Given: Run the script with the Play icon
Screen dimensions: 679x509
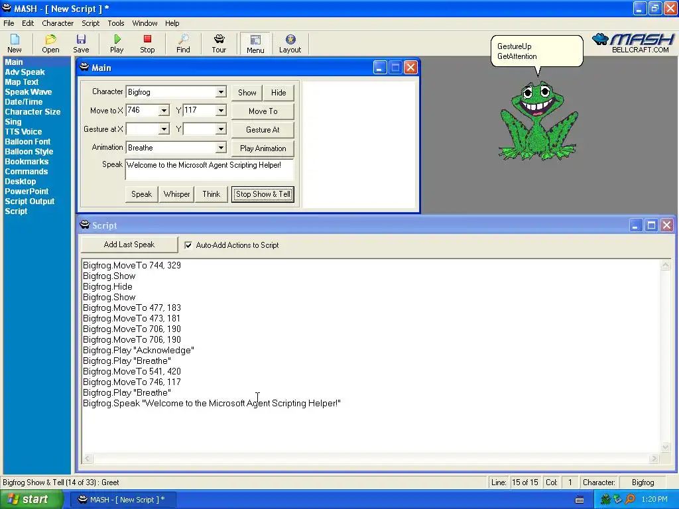Looking at the screenshot, I should click(117, 44).
